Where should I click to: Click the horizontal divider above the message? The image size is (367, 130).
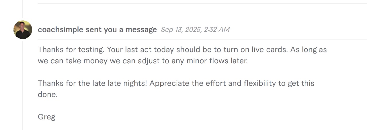[x=201, y=3]
